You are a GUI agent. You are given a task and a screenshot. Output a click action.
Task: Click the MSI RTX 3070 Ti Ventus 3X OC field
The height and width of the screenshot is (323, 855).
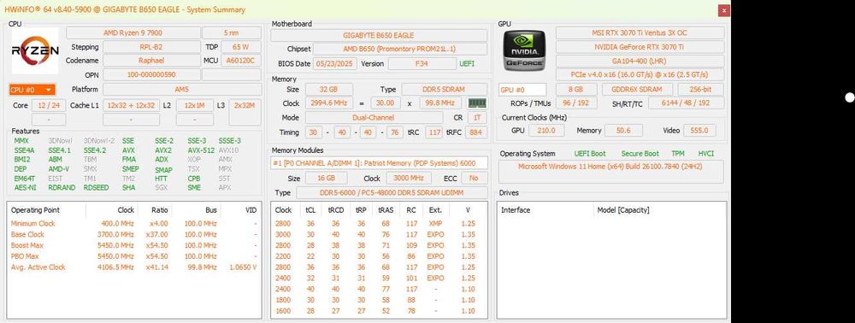point(640,32)
